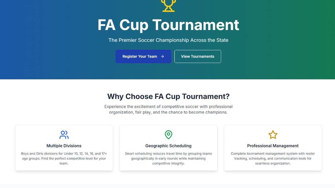
Task: Click the blue Multiple Divisions people icon
Action: pyautogui.click(x=64, y=135)
